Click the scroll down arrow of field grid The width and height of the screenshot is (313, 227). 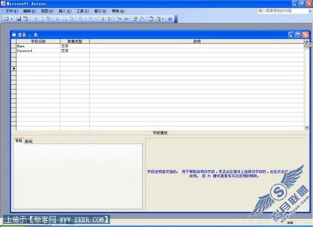[306, 128]
